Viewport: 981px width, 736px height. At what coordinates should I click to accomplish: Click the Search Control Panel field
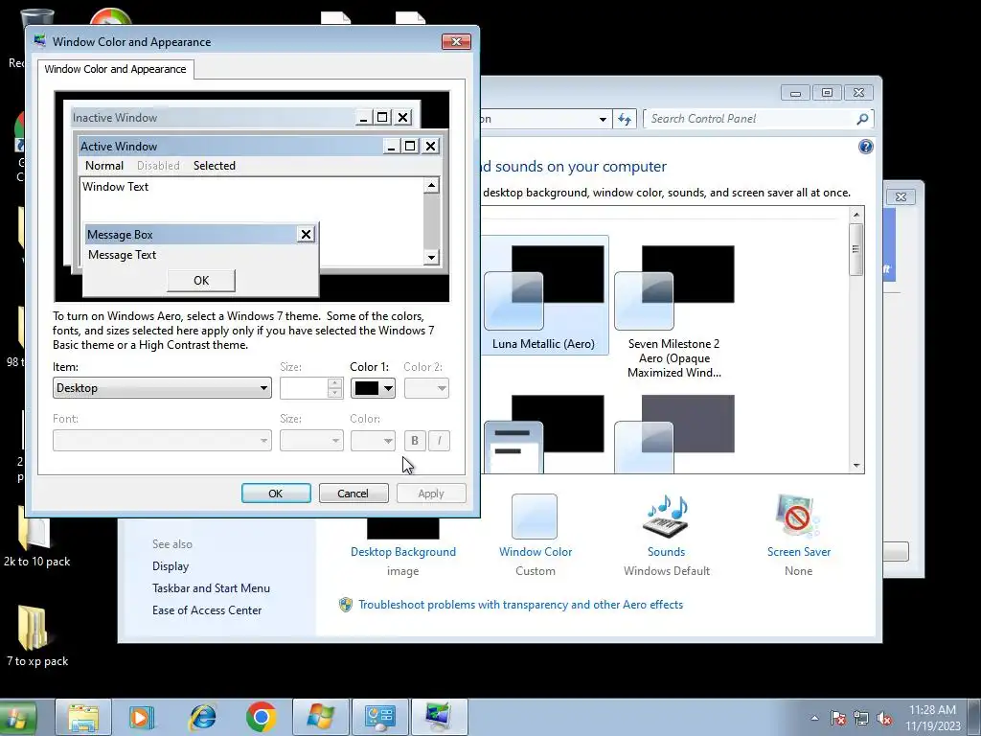749,119
